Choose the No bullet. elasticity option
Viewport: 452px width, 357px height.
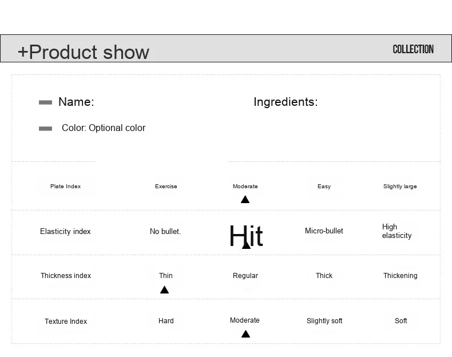pyautogui.click(x=165, y=232)
